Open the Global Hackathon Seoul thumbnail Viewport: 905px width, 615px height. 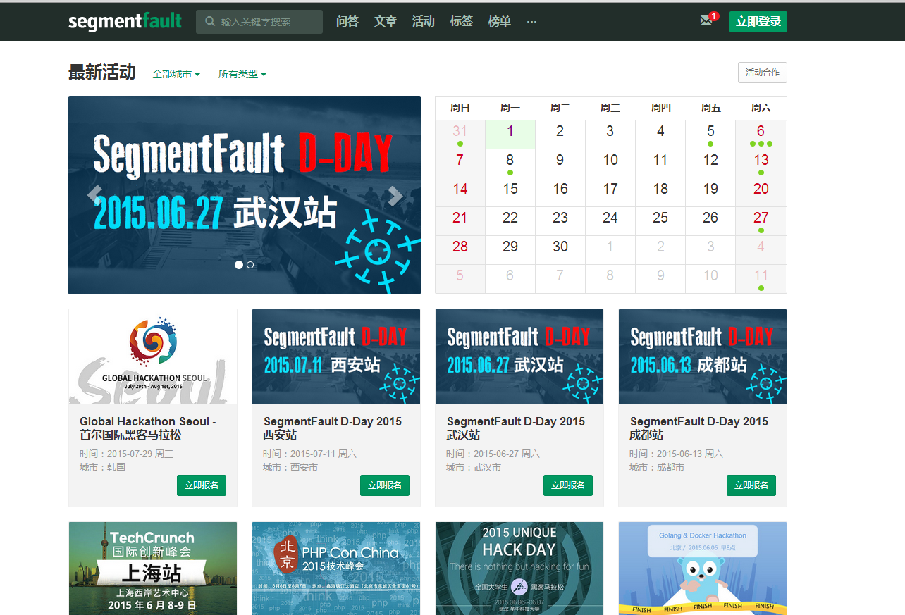coord(153,356)
